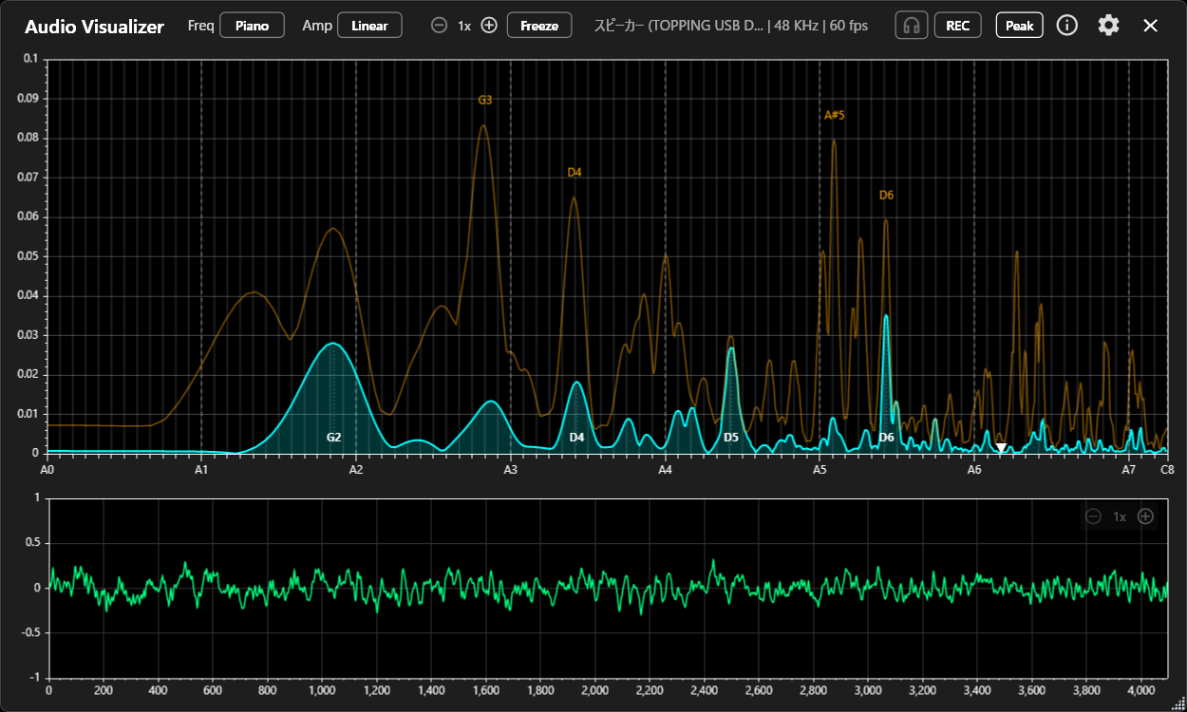This screenshot has width=1187, height=712.
Task: Click the A0 axis label
Action: 47,469
